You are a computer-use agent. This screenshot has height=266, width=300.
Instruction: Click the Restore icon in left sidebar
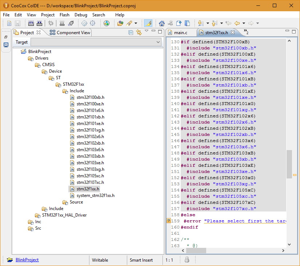pyautogui.click(x=6, y=37)
